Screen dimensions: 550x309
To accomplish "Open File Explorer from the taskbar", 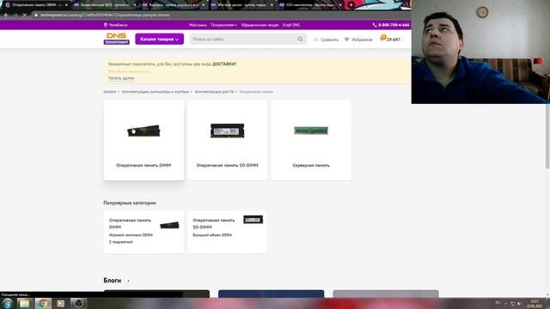I will (24, 303).
